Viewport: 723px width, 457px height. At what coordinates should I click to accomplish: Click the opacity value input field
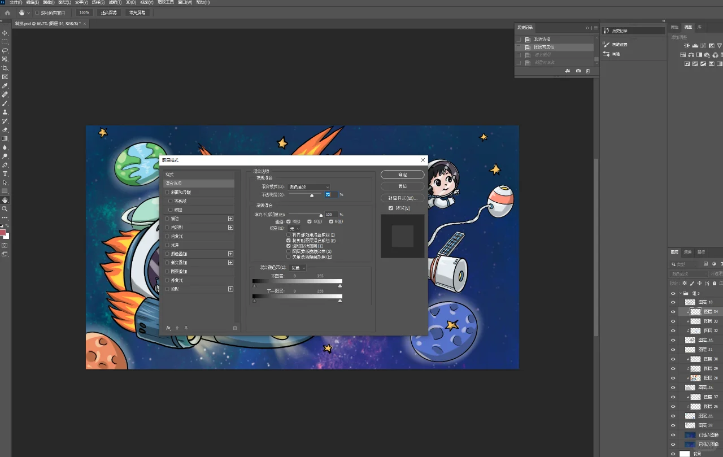tap(330, 194)
